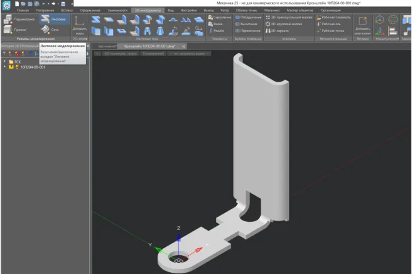This screenshot has width=412, height=274.
Task: Switch to the Главная ribbon tab
Action: pyautogui.click(x=23, y=11)
